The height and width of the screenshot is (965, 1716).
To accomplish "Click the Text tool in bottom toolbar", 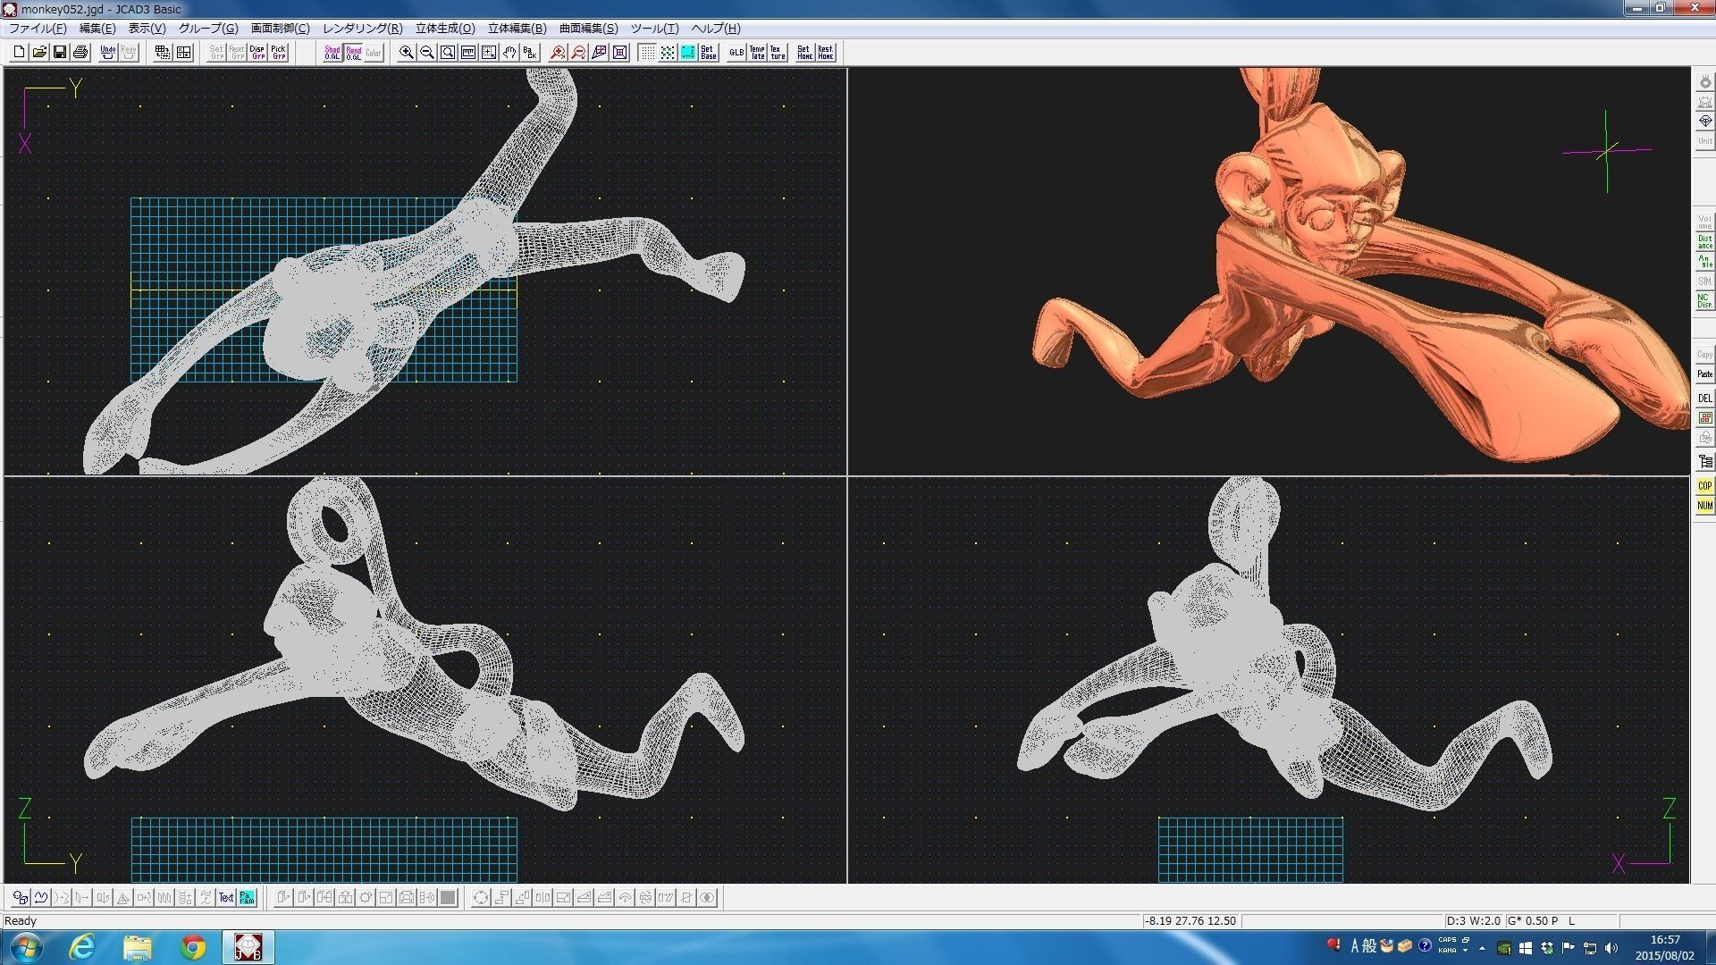I will [x=226, y=898].
